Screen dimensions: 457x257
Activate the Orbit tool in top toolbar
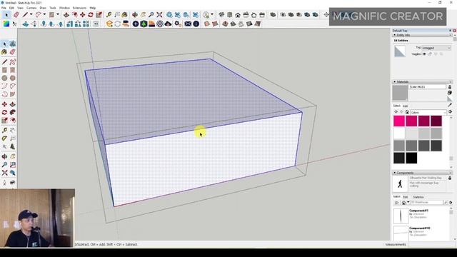tap(135, 14)
